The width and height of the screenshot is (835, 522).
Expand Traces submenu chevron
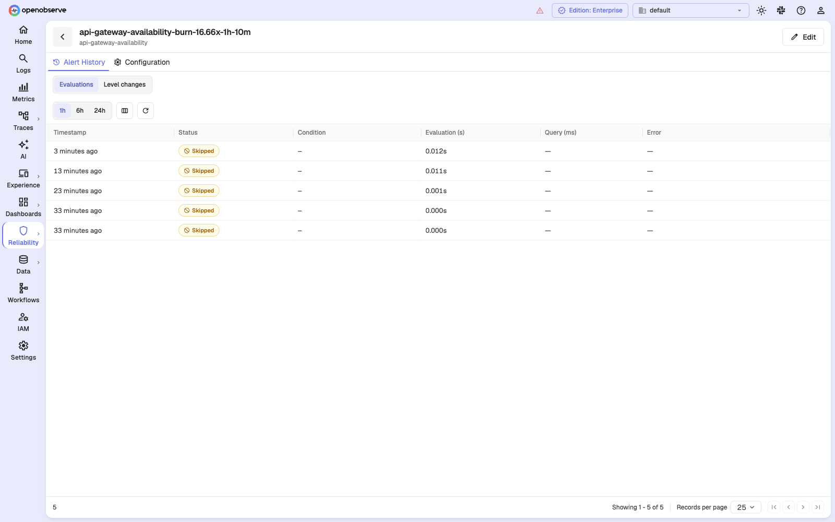click(39, 119)
